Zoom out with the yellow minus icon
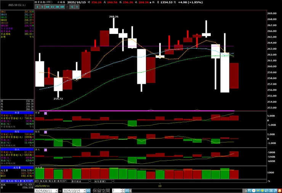Viewport: 282px width, 193px height. click(x=258, y=191)
